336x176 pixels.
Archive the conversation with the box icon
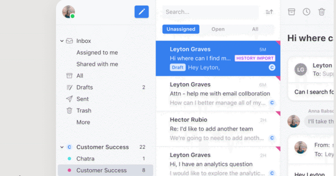[291, 12]
